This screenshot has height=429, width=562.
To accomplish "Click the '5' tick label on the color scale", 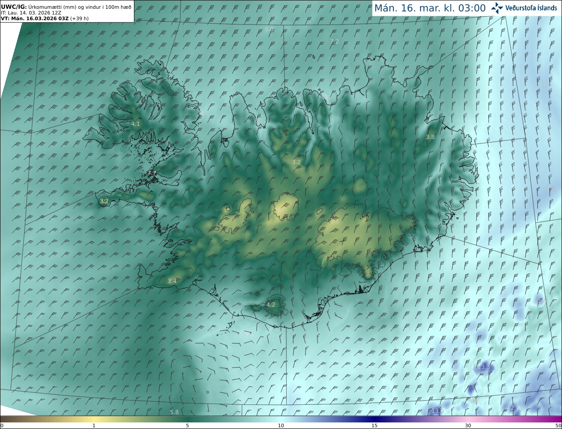I will pos(187,425).
